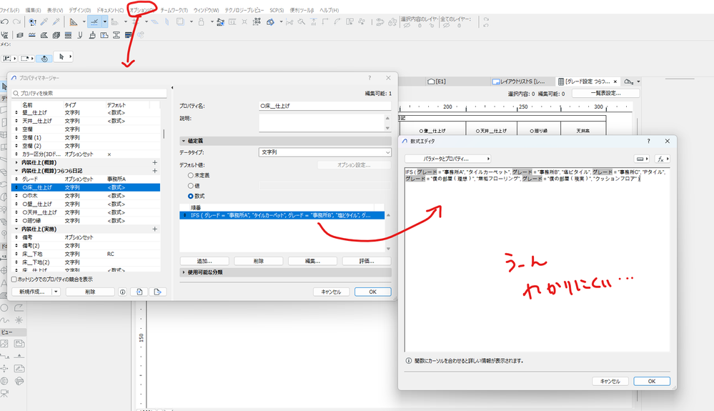
Task: Click the help question mark in 数式エディタ
Action: [x=648, y=141]
